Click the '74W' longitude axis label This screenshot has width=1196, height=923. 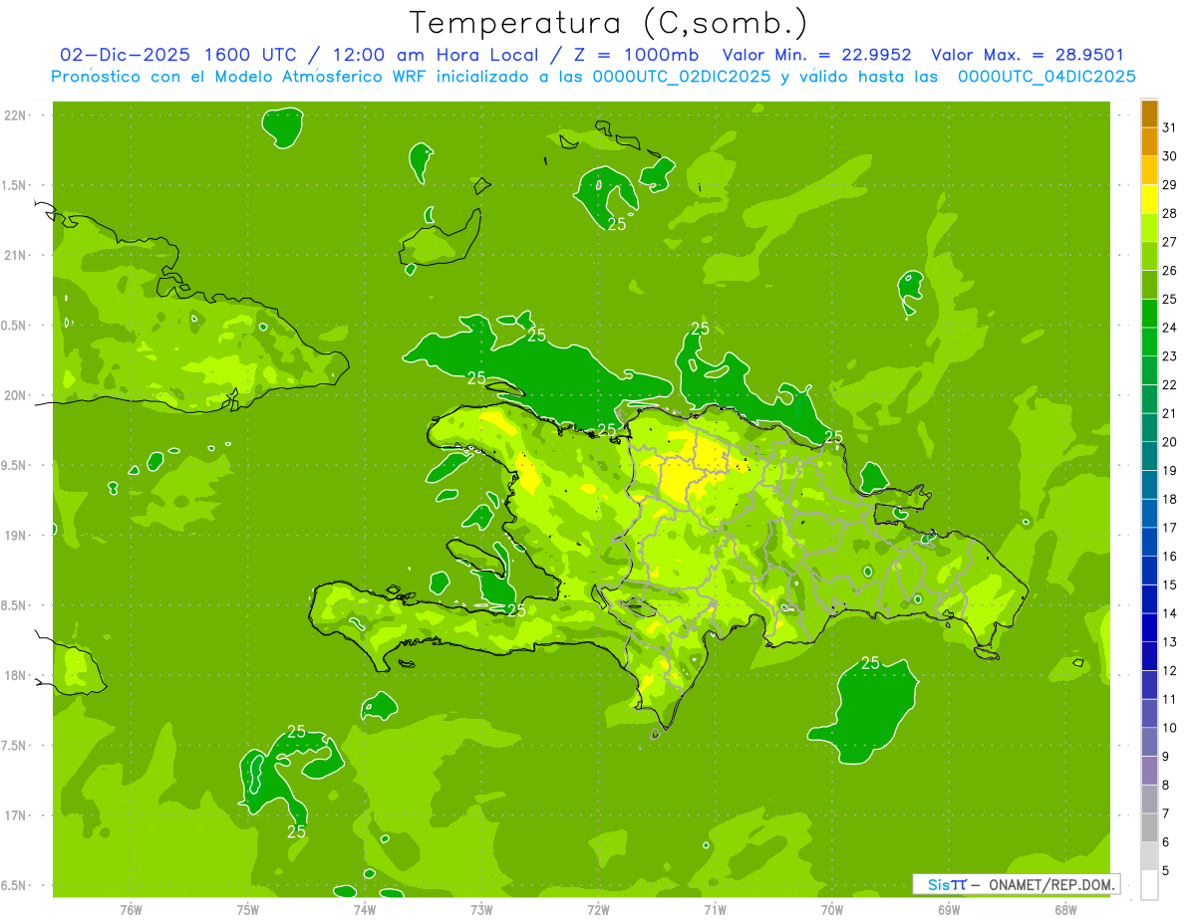(365, 909)
